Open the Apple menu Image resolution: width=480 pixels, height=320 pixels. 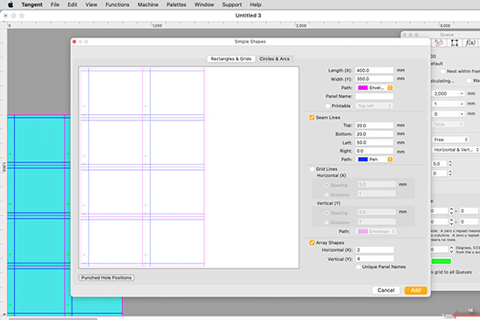[10, 4]
